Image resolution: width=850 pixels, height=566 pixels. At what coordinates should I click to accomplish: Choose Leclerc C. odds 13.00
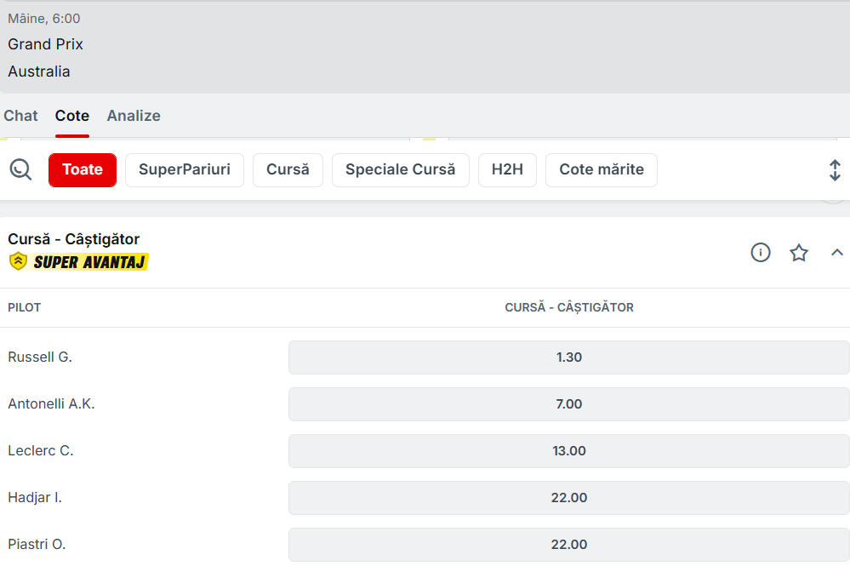pyautogui.click(x=568, y=451)
